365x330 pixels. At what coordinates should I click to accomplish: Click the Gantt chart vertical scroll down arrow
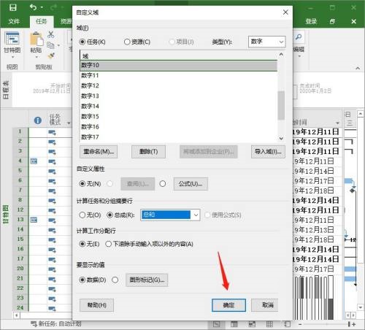[x=360, y=307]
